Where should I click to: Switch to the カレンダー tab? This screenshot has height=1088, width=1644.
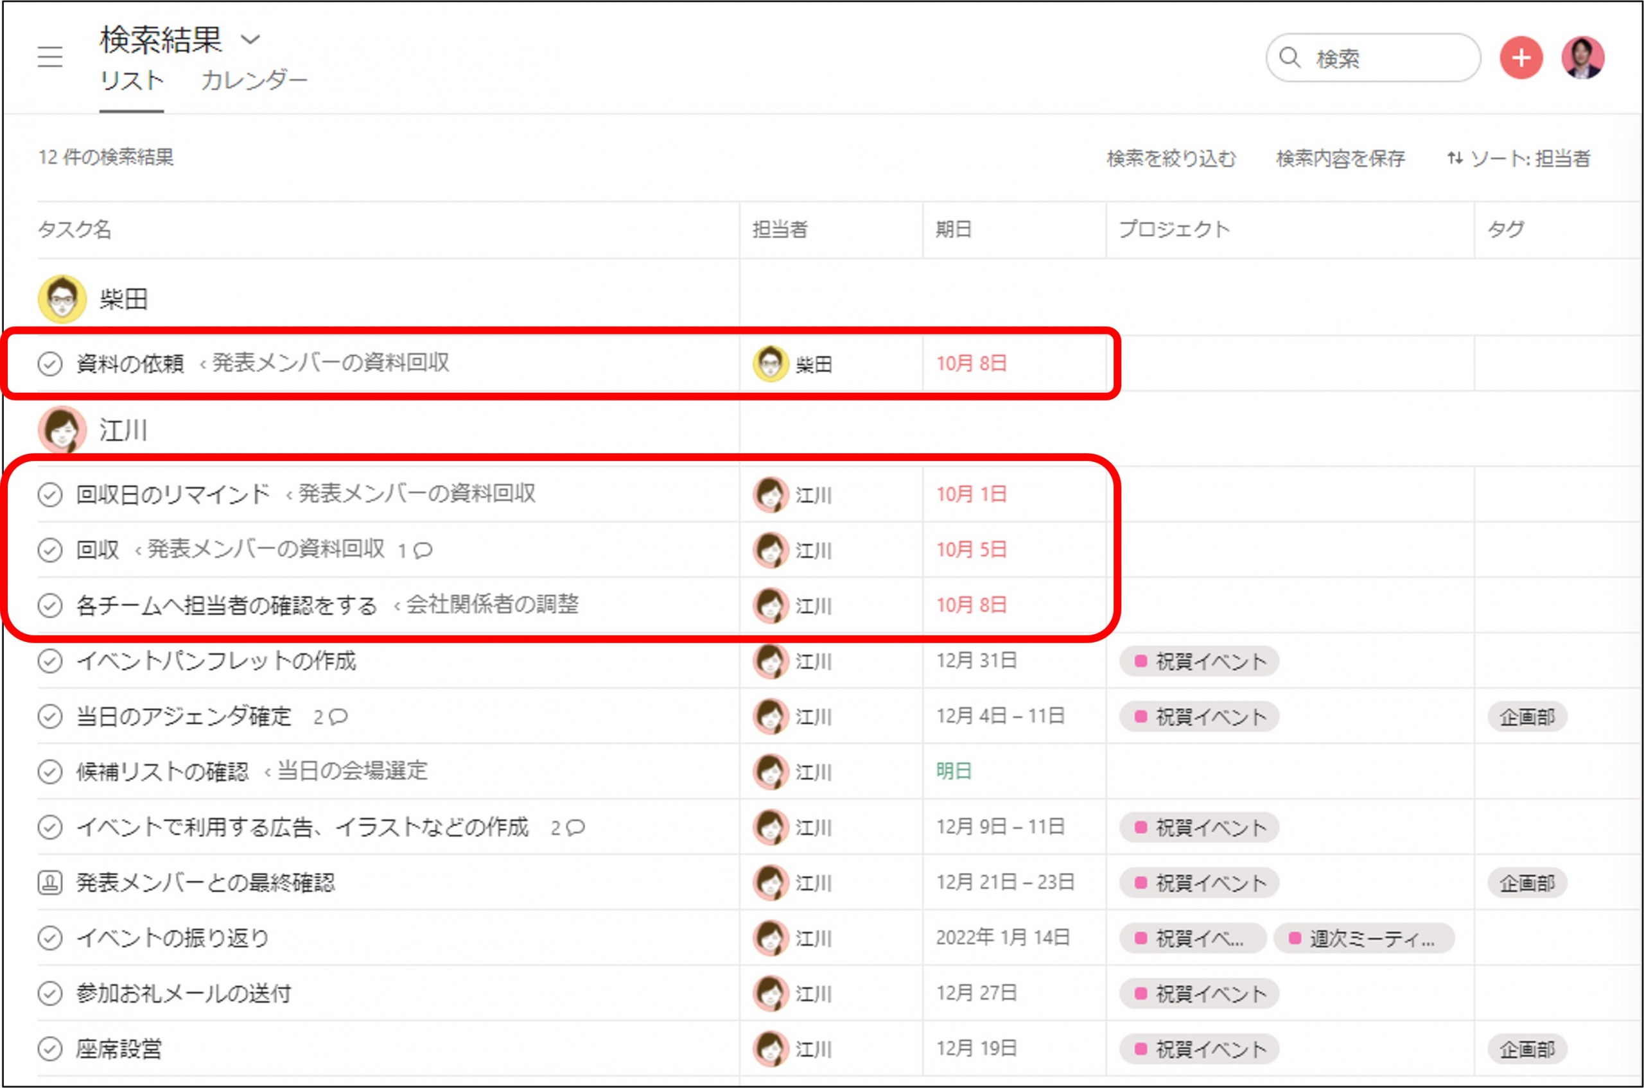point(254,80)
